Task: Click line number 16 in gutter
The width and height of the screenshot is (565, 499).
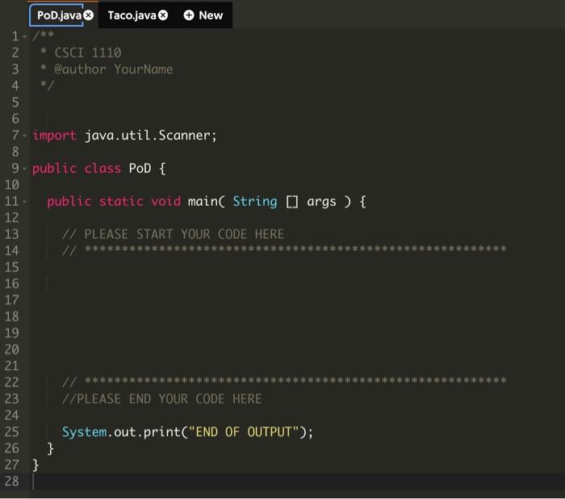Action: (12, 283)
